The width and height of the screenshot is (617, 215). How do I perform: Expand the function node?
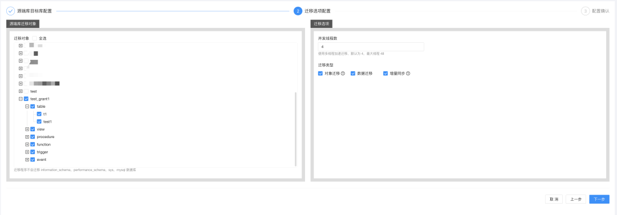coord(27,145)
